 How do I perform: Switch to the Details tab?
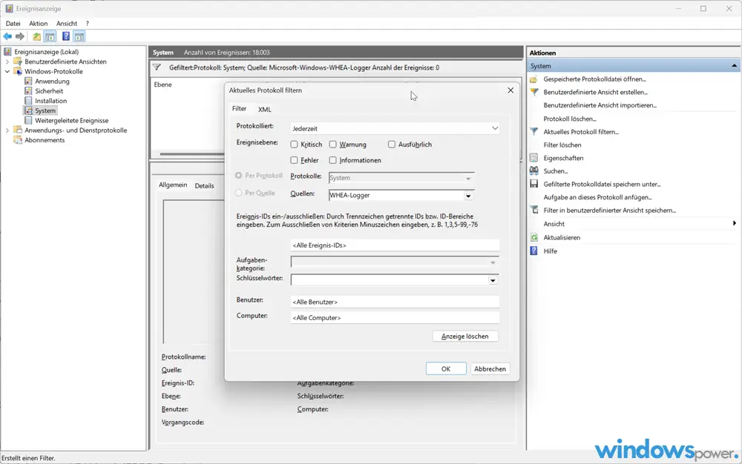(x=205, y=186)
